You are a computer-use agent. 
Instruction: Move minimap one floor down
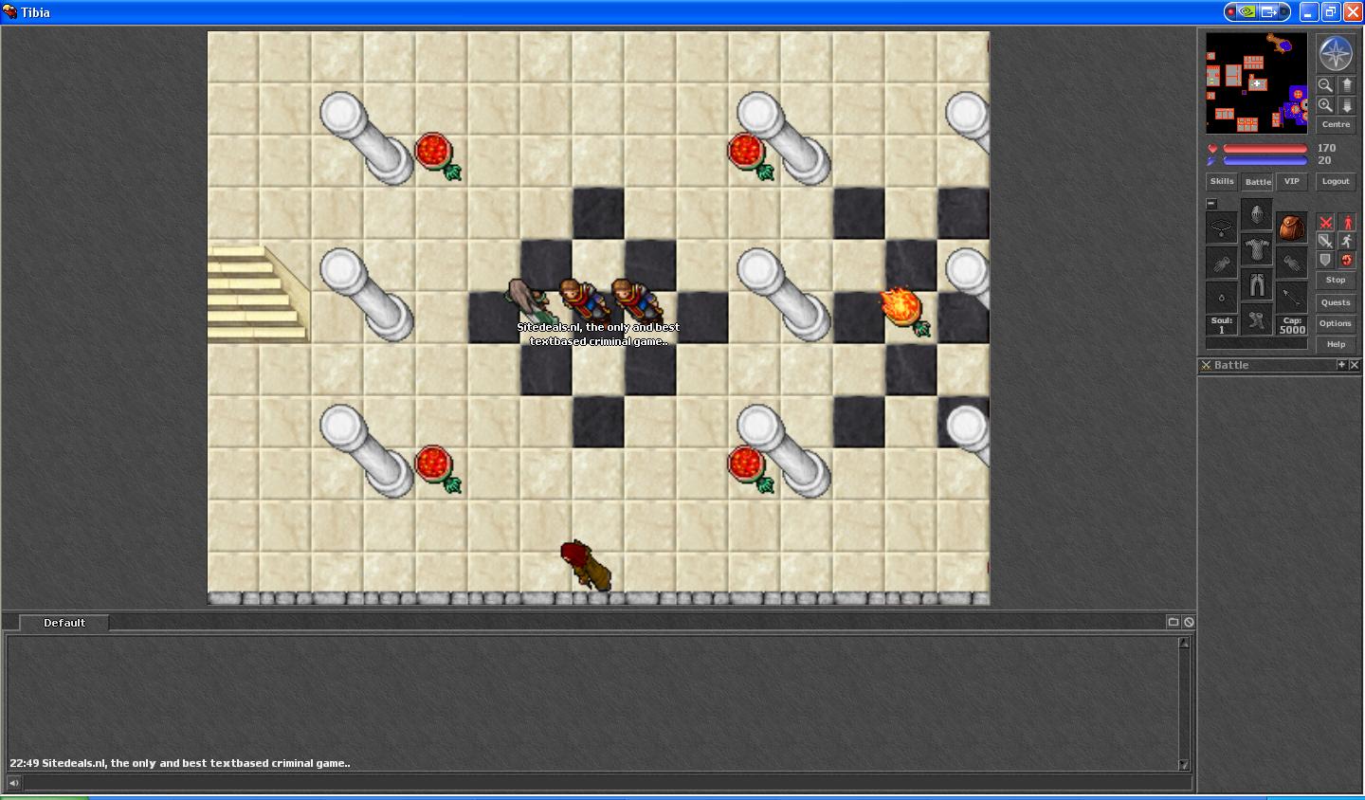1347,105
